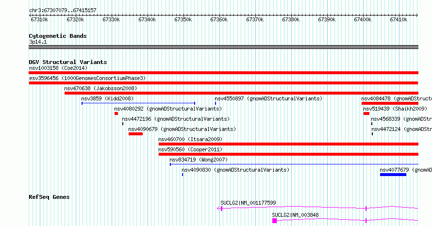
Task: Click the Cytogenetic Bands track title
Action: [58, 36]
